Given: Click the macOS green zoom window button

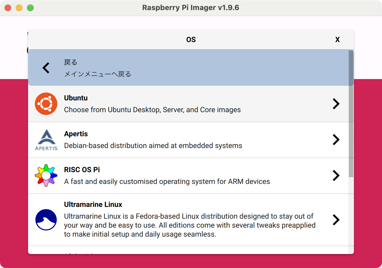Looking at the screenshot, I should [x=30, y=8].
